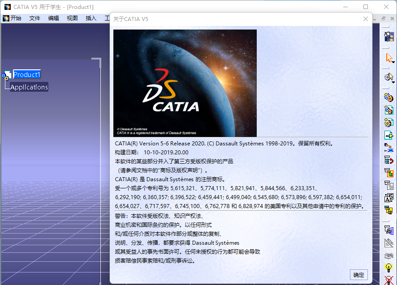Image resolution: width=397 pixels, height=285 pixels.
Task: Click 确定 to dismiss the About dialog
Action: 358,275
